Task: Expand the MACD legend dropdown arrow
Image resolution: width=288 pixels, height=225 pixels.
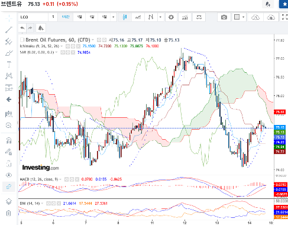Action: [60, 179]
